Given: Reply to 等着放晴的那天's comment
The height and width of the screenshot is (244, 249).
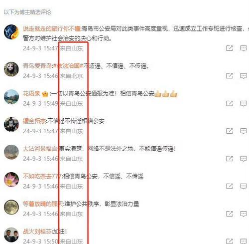Looking at the screenshot, I should (244, 214).
